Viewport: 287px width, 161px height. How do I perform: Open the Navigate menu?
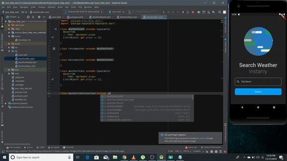click(x=24, y=7)
